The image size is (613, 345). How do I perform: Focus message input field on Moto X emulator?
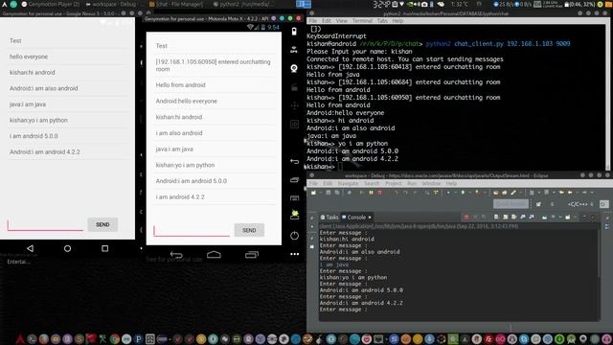click(192, 230)
